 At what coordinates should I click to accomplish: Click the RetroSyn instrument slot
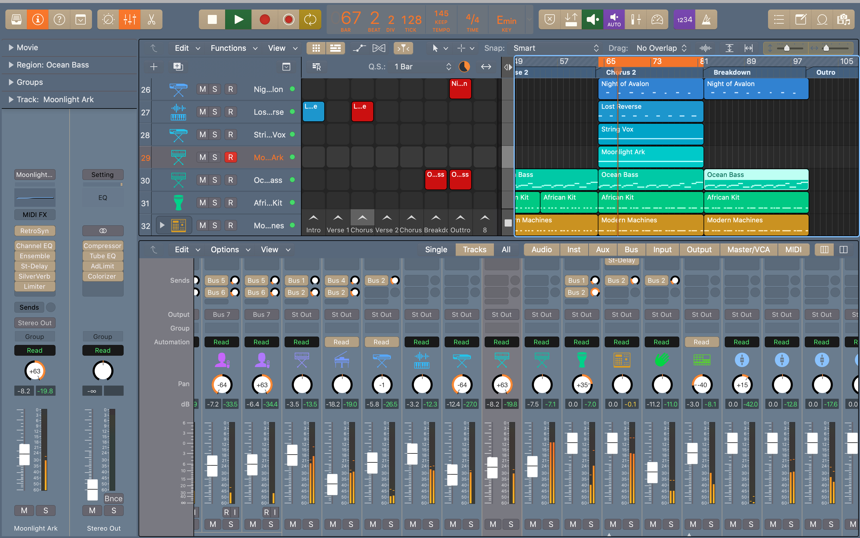tap(34, 230)
